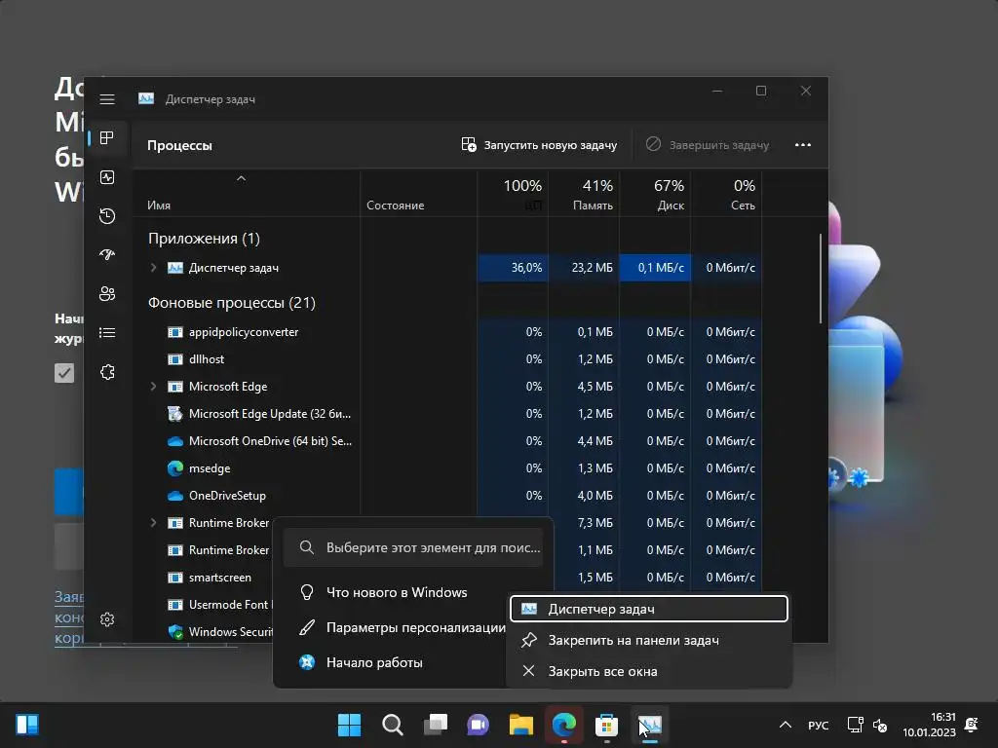
Task: Open the Windows Start button
Action: (350, 725)
